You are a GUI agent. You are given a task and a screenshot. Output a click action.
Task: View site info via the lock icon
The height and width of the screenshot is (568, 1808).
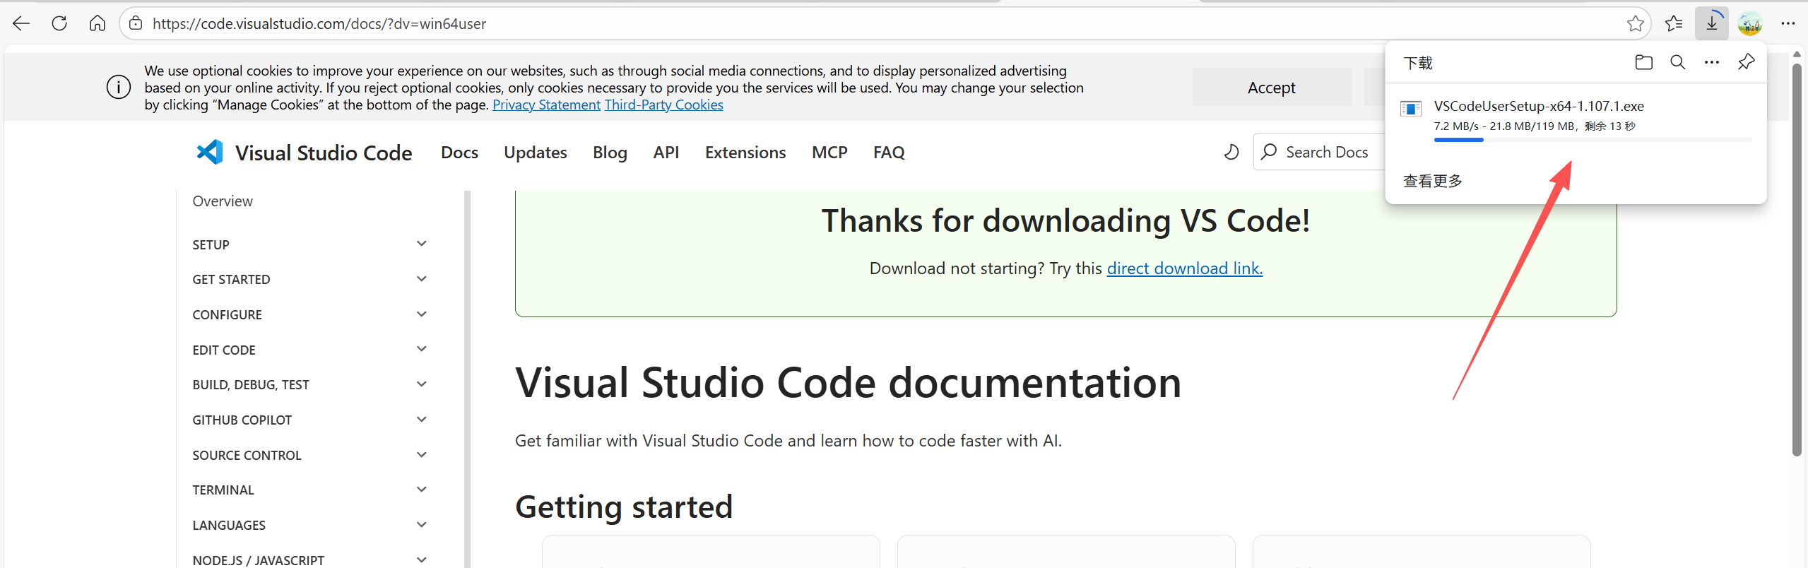(x=136, y=23)
